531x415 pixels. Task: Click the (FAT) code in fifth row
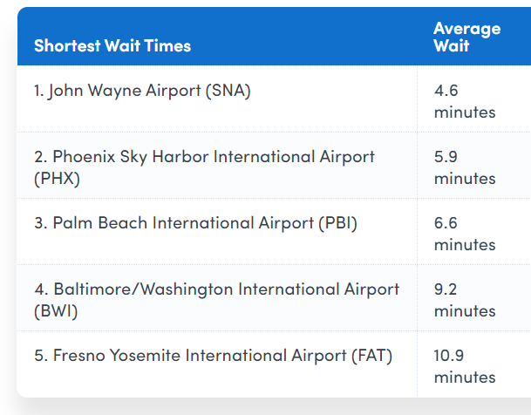[x=371, y=356]
